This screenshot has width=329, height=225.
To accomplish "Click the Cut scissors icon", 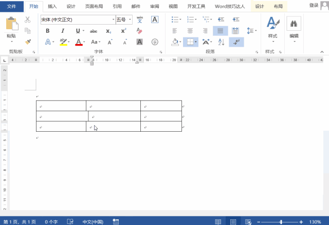I will point(27,19).
